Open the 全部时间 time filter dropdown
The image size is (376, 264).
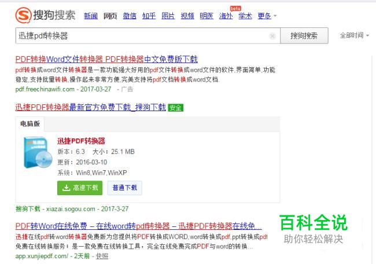pos(355,35)
